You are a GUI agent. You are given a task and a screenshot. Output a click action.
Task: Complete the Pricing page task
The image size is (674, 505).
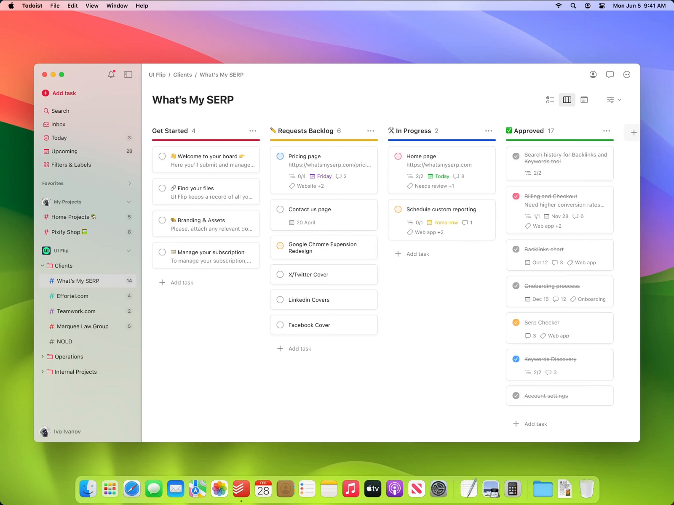280,156
